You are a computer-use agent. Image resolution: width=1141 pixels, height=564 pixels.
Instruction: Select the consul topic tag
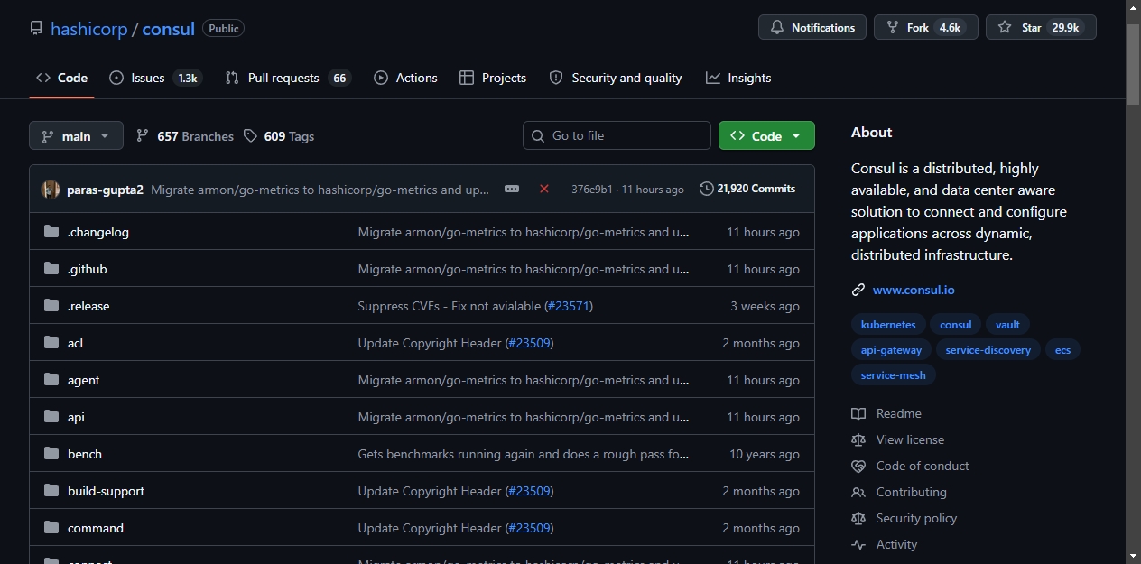tap(955, 324)
